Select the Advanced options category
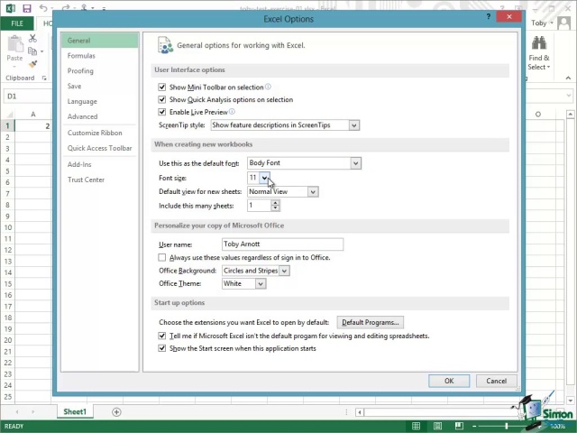 [100, 116]
